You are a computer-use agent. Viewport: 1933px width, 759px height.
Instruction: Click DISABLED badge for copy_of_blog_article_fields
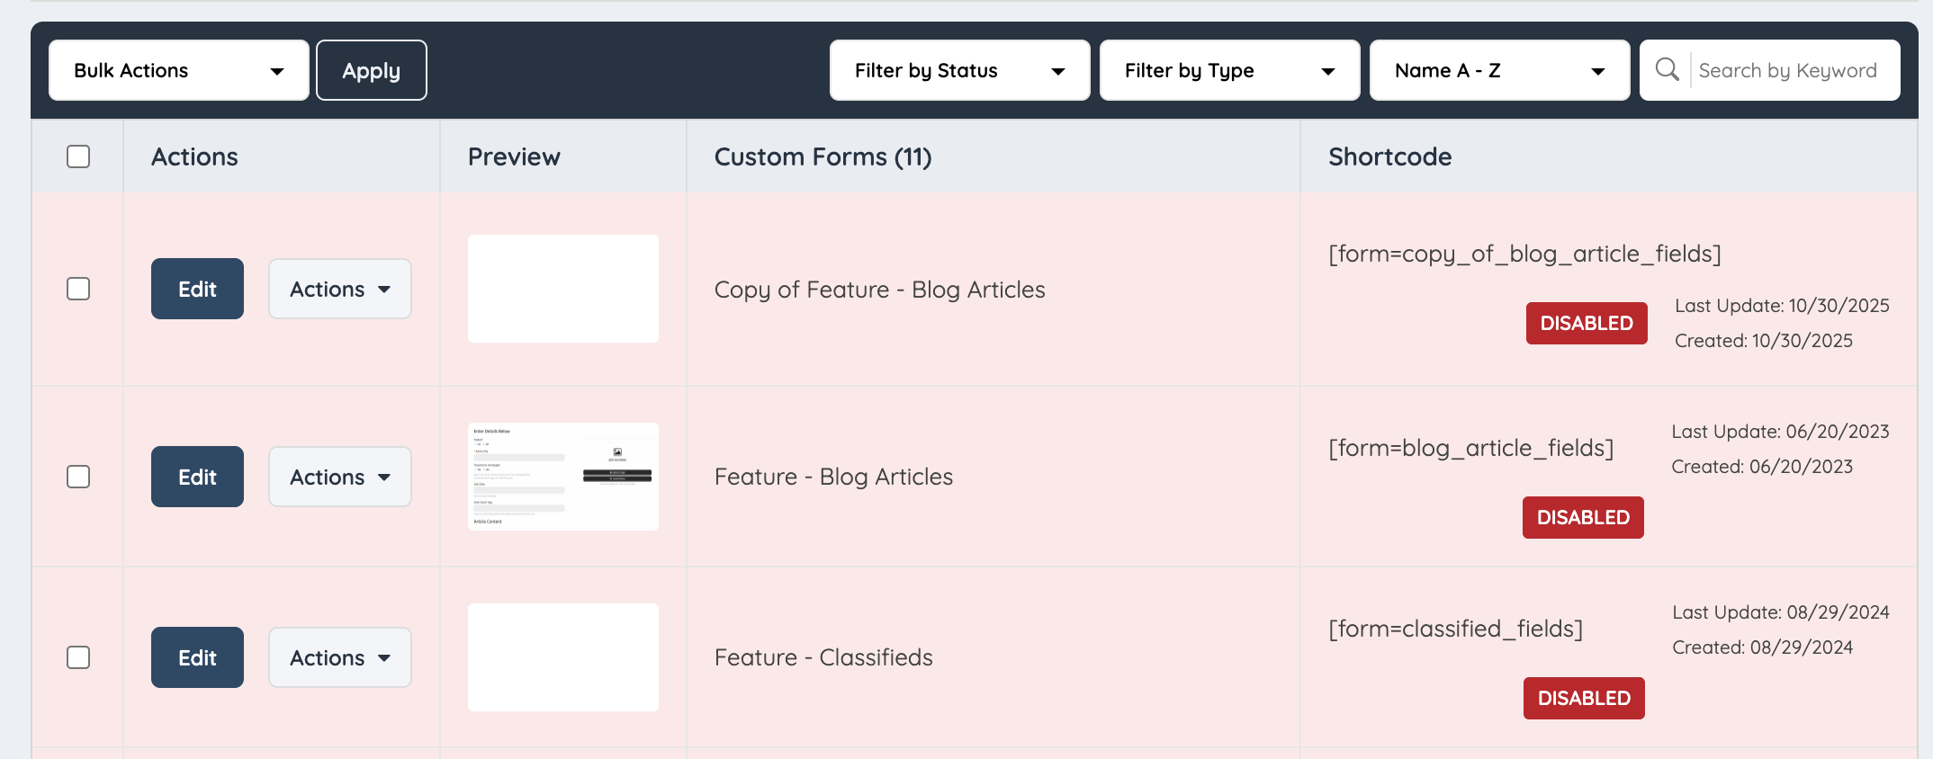[1587, 323]
